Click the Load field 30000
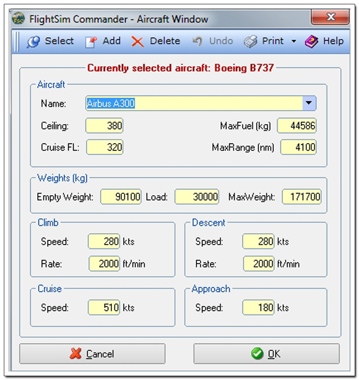Screen dimensions: 359x380 [197, 196]
